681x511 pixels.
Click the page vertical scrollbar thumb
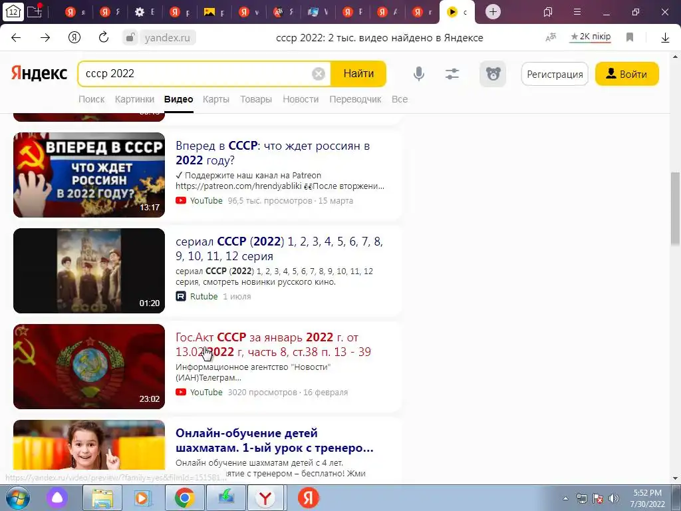pyautogui.click(x=676, y=208)
